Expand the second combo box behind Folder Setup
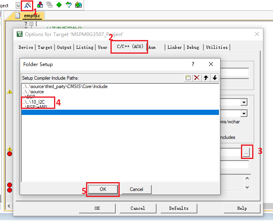Image resolution: width=273 pixels, height=221 pixels. click(243, 113)
